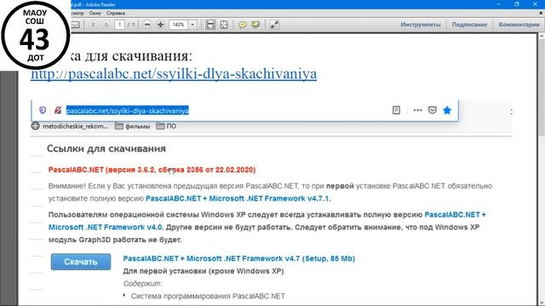Open the Подписание panel

469,25
